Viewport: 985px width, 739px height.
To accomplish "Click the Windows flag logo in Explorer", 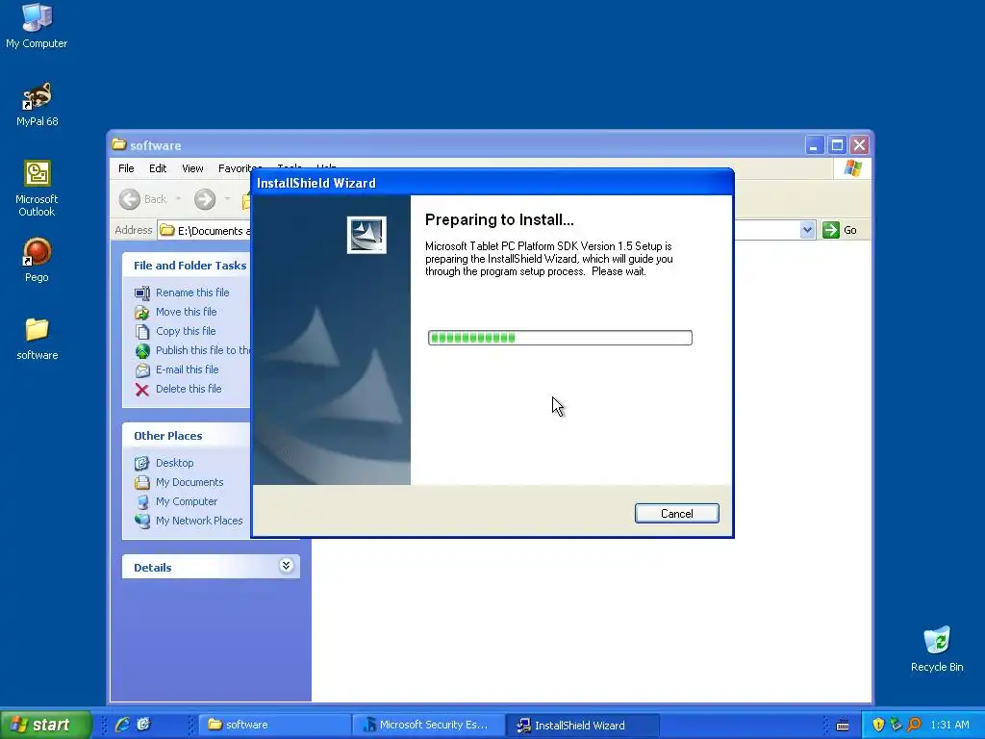I will tap(853, 168).
